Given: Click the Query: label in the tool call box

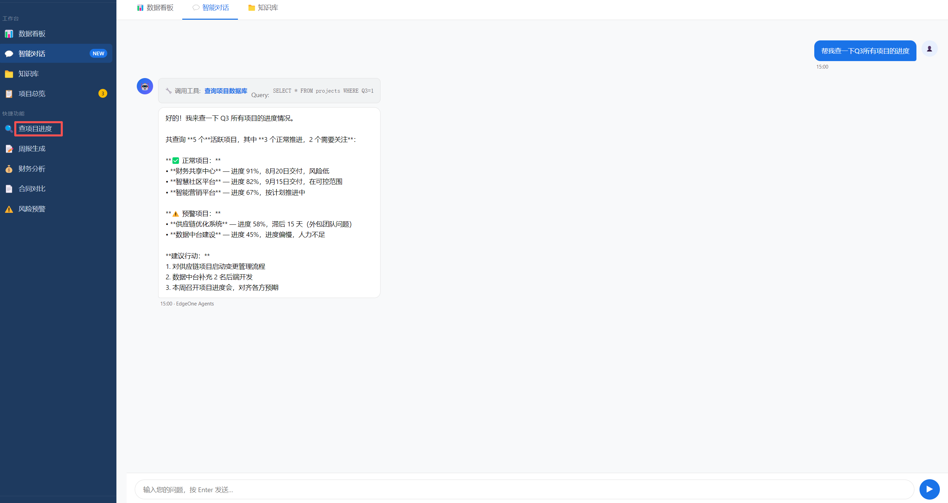Looking at the screenshot, I should (260, 95).
